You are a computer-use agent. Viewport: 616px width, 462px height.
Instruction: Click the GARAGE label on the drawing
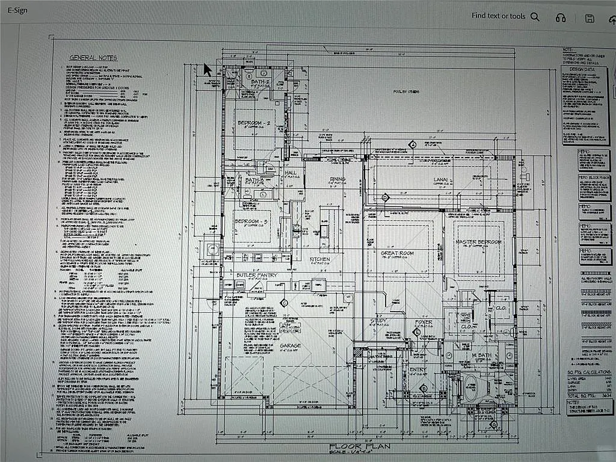point(292,346)
